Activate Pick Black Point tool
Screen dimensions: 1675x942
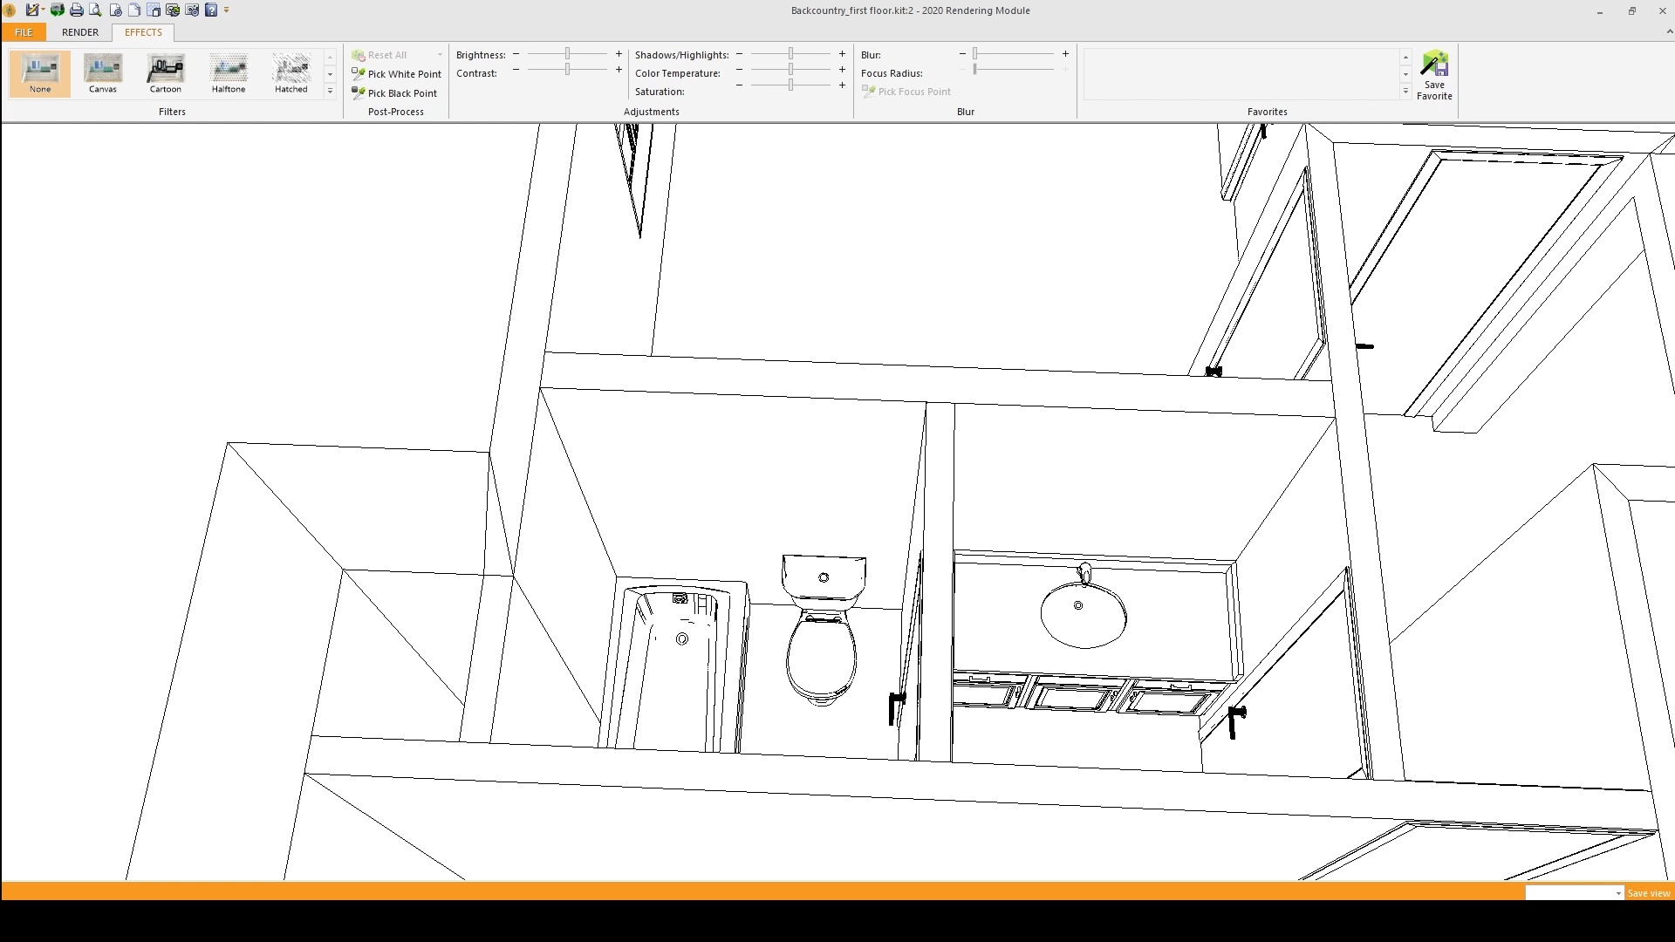pyautogui.click(x=394, y=93)
